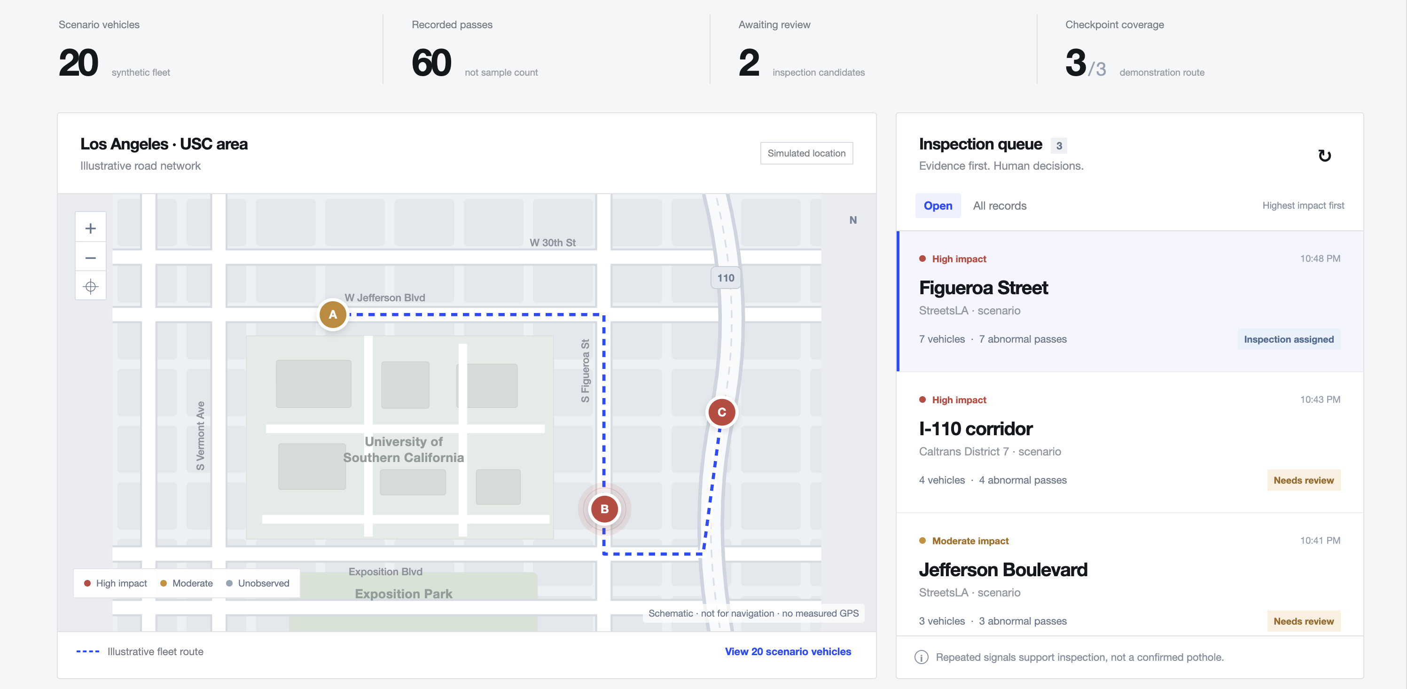This screenshot has height=689, width=1407.
Task: Click the inspection queue count badge 3
Action: [x=1058, y=146]
